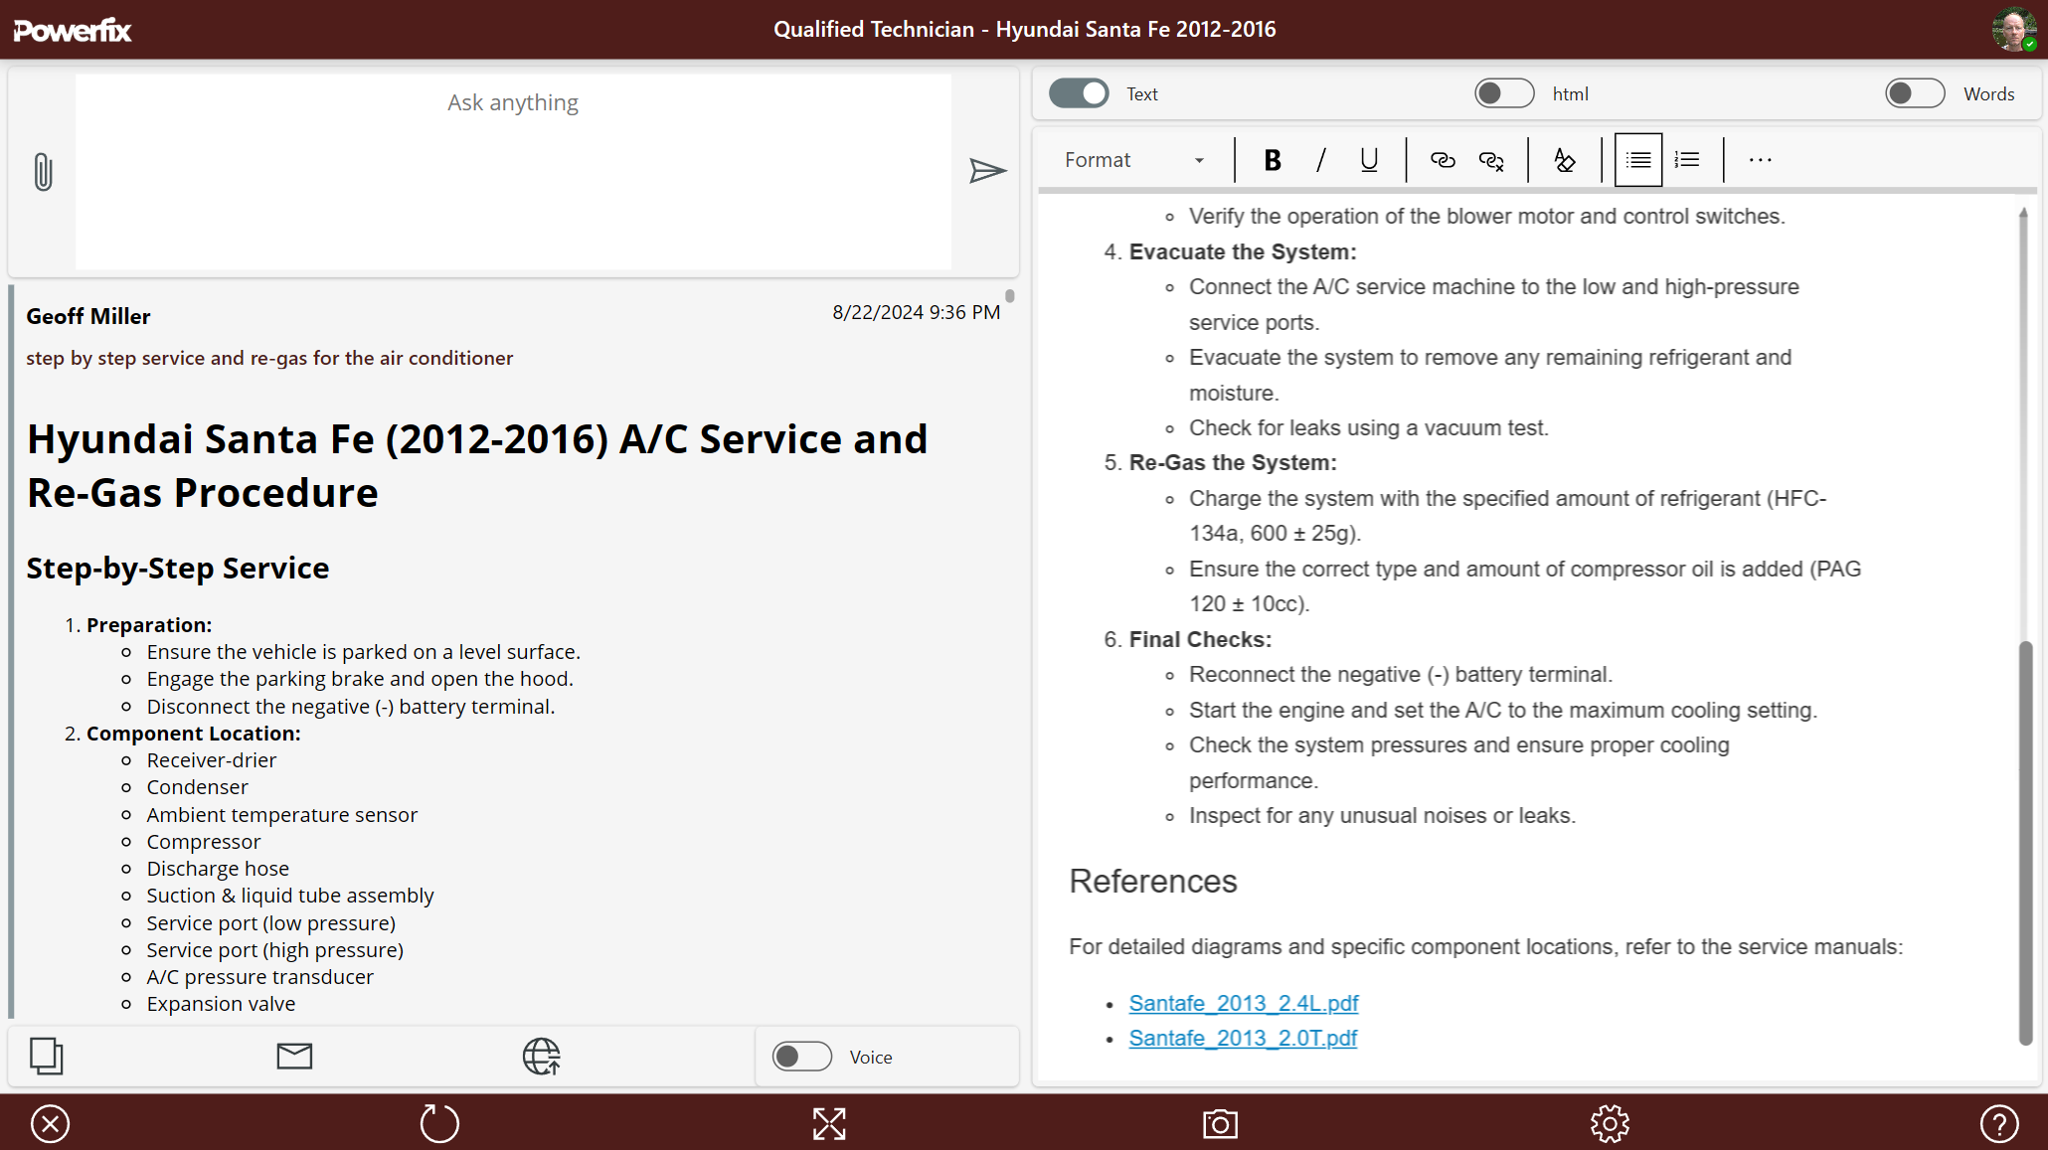
Task: Click the globe web publish icon
Action: pos(542,1056)
